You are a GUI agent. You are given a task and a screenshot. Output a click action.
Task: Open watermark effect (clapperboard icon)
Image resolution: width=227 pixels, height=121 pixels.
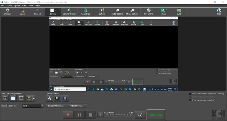[65, 98]
